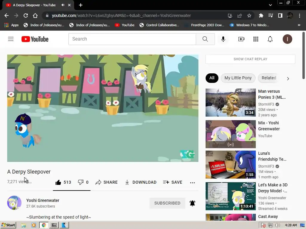Show more filter chips with arrow
This screenshot has width=306, height=229.
click(288, 78)
